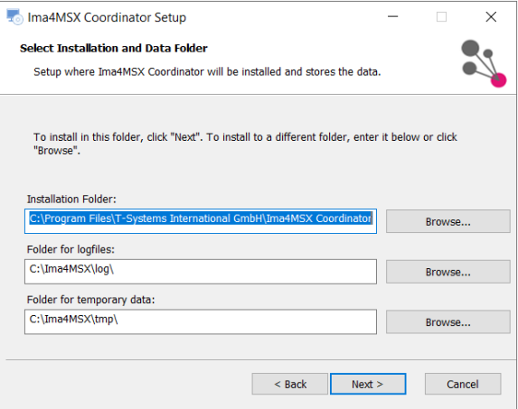Click the disabled maximize window icon
Screen dimensions: 518x409
pyautogui.click(x=442, y=17)
